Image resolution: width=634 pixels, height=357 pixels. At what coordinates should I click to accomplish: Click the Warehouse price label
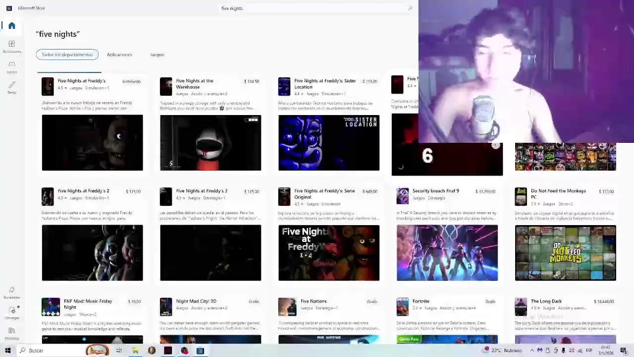tap(252, 81)
